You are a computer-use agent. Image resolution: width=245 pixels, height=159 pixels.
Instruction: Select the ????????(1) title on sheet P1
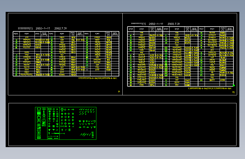coord(25,28)
